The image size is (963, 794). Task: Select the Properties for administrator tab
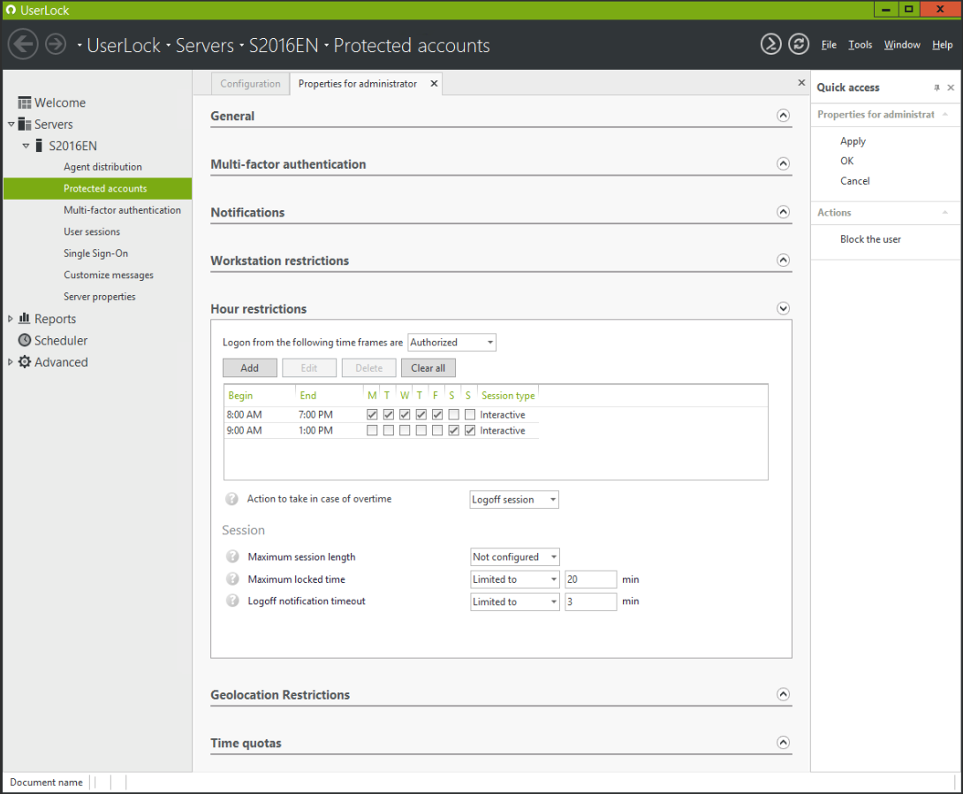click(x=358, y=84)
